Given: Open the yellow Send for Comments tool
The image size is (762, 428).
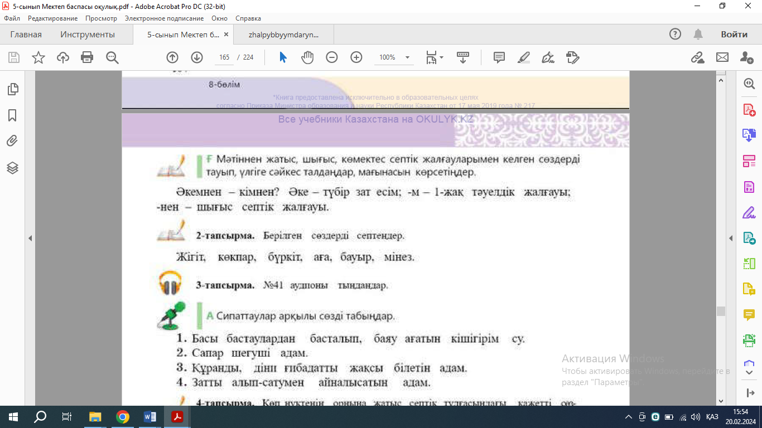Looking at the screenshot, I should (749, 289).
